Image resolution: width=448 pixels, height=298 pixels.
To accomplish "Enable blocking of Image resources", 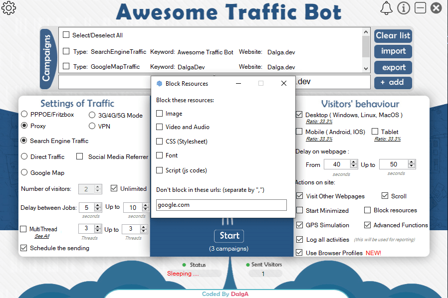I will pos(160,113).
